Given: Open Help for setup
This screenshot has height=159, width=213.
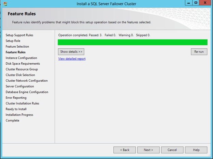Looking at the screenshot, I should (x=196, y=150).
